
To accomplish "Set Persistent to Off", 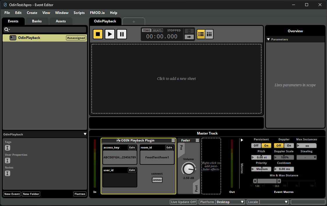I will [x=256, y=146].
